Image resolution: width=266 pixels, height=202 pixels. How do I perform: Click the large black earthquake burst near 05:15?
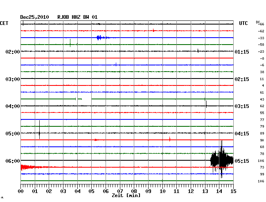[x=222, y=159]
